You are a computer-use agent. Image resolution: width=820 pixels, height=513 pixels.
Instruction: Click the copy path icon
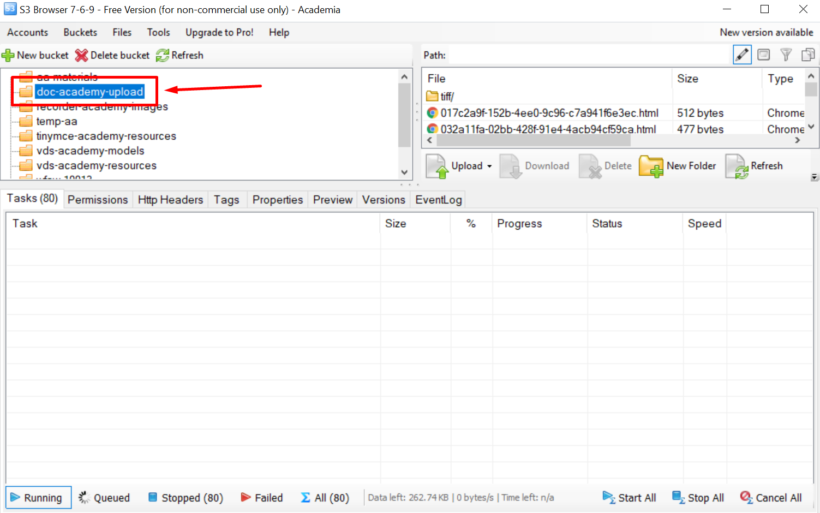tap(808, 55)
